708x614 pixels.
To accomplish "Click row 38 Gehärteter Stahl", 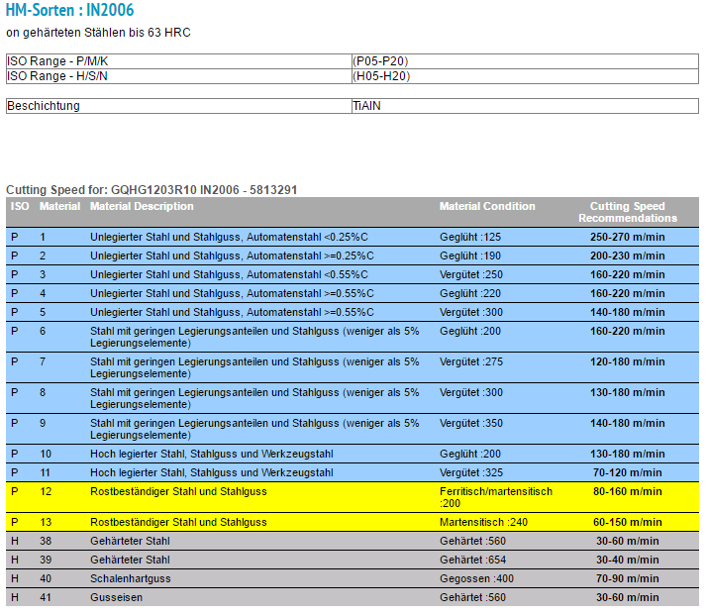I will [353, 542].
